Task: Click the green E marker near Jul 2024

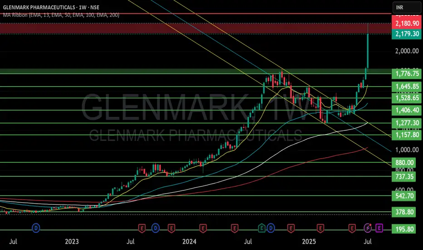Action: point(261,228)
